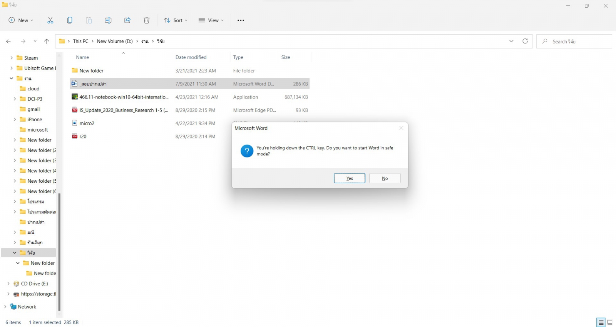Sort by the Name column header

(82, 57)
